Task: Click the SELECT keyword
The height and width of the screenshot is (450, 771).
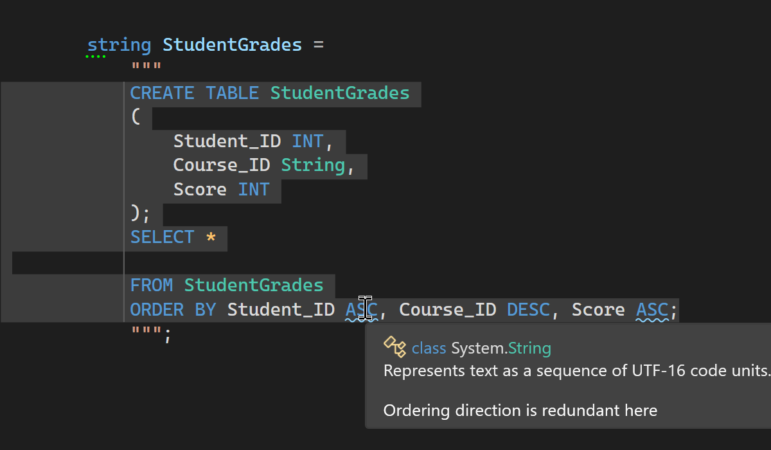Action: [162, 237]
